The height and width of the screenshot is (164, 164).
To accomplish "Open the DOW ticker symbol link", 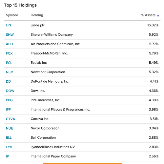I will tap(10, 91).
